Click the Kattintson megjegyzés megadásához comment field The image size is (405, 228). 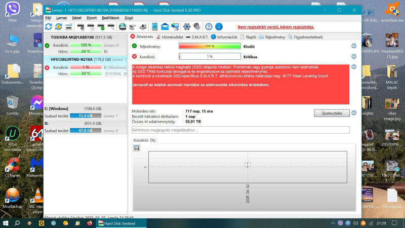pos(240,130)
